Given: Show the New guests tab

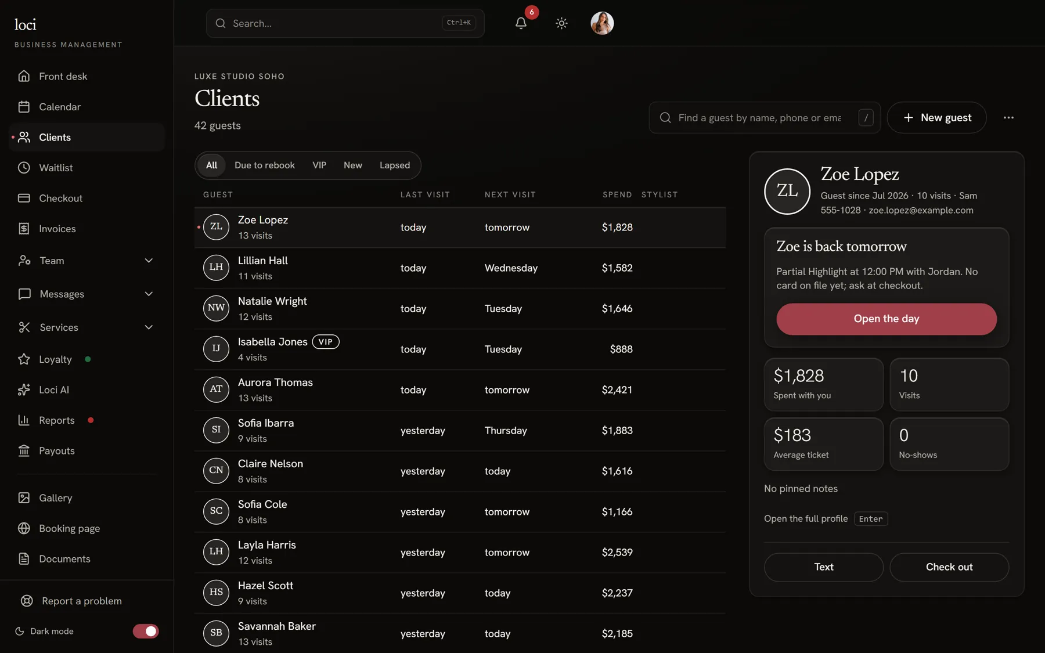Looking at the screenshot, I should click(353, 165).
